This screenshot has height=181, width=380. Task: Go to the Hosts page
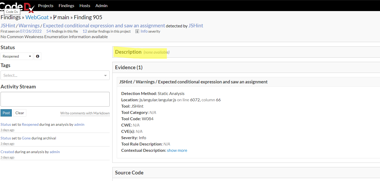coord(85,6)
